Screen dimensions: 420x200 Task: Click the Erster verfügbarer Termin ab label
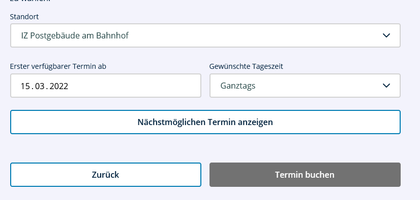pyautogui.click(x=58, y=66)
